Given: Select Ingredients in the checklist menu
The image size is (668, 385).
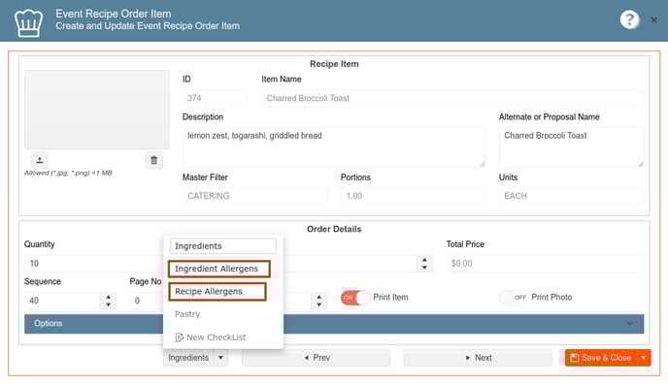Looking at the screenshot, I should pyautogui.click(x=223, y=246).
